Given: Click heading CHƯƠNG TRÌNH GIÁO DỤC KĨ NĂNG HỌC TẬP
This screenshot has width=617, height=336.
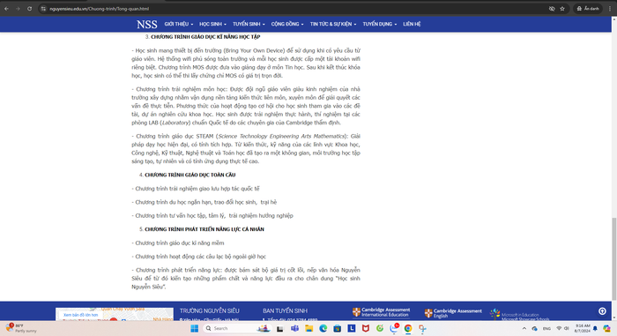Looking at the screenshot, I should click(x=205, y=37).
